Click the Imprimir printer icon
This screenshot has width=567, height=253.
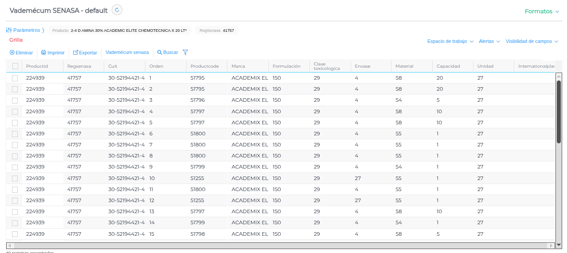coord(43,53)
